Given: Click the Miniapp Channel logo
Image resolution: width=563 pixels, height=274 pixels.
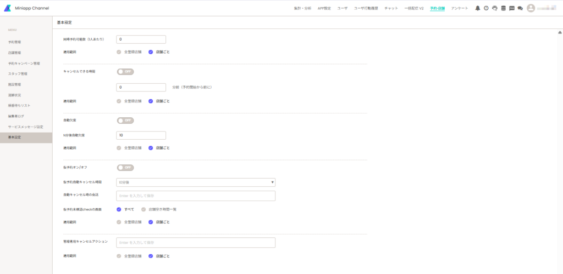Looking at the screenshot, I should coord(26,8).
